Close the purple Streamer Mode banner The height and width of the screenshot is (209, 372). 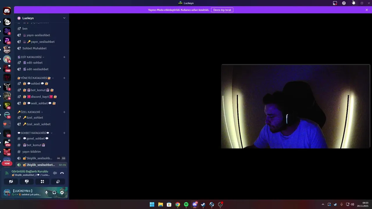point(367,10)
